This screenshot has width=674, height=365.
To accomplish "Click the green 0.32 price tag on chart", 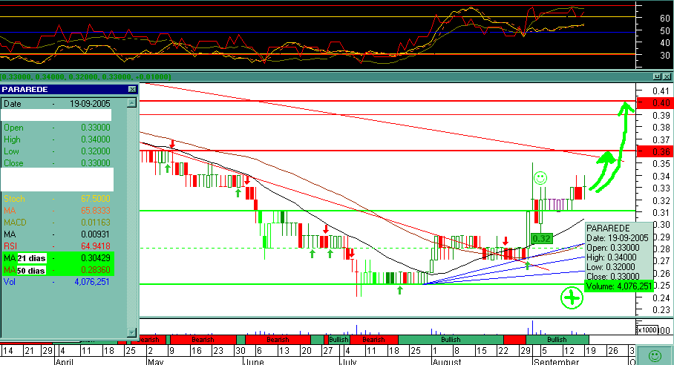I will click(x=541, y=239).
